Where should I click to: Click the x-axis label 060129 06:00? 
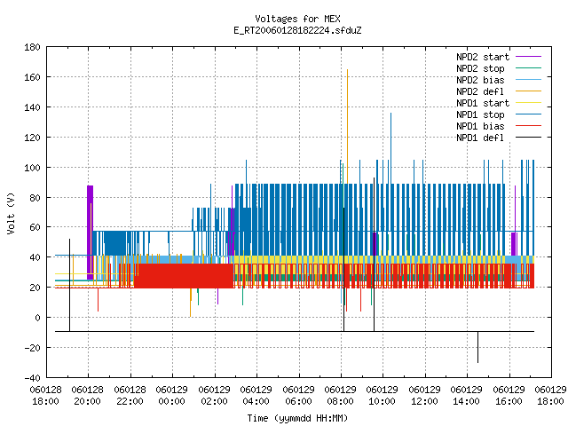[298, 396]
